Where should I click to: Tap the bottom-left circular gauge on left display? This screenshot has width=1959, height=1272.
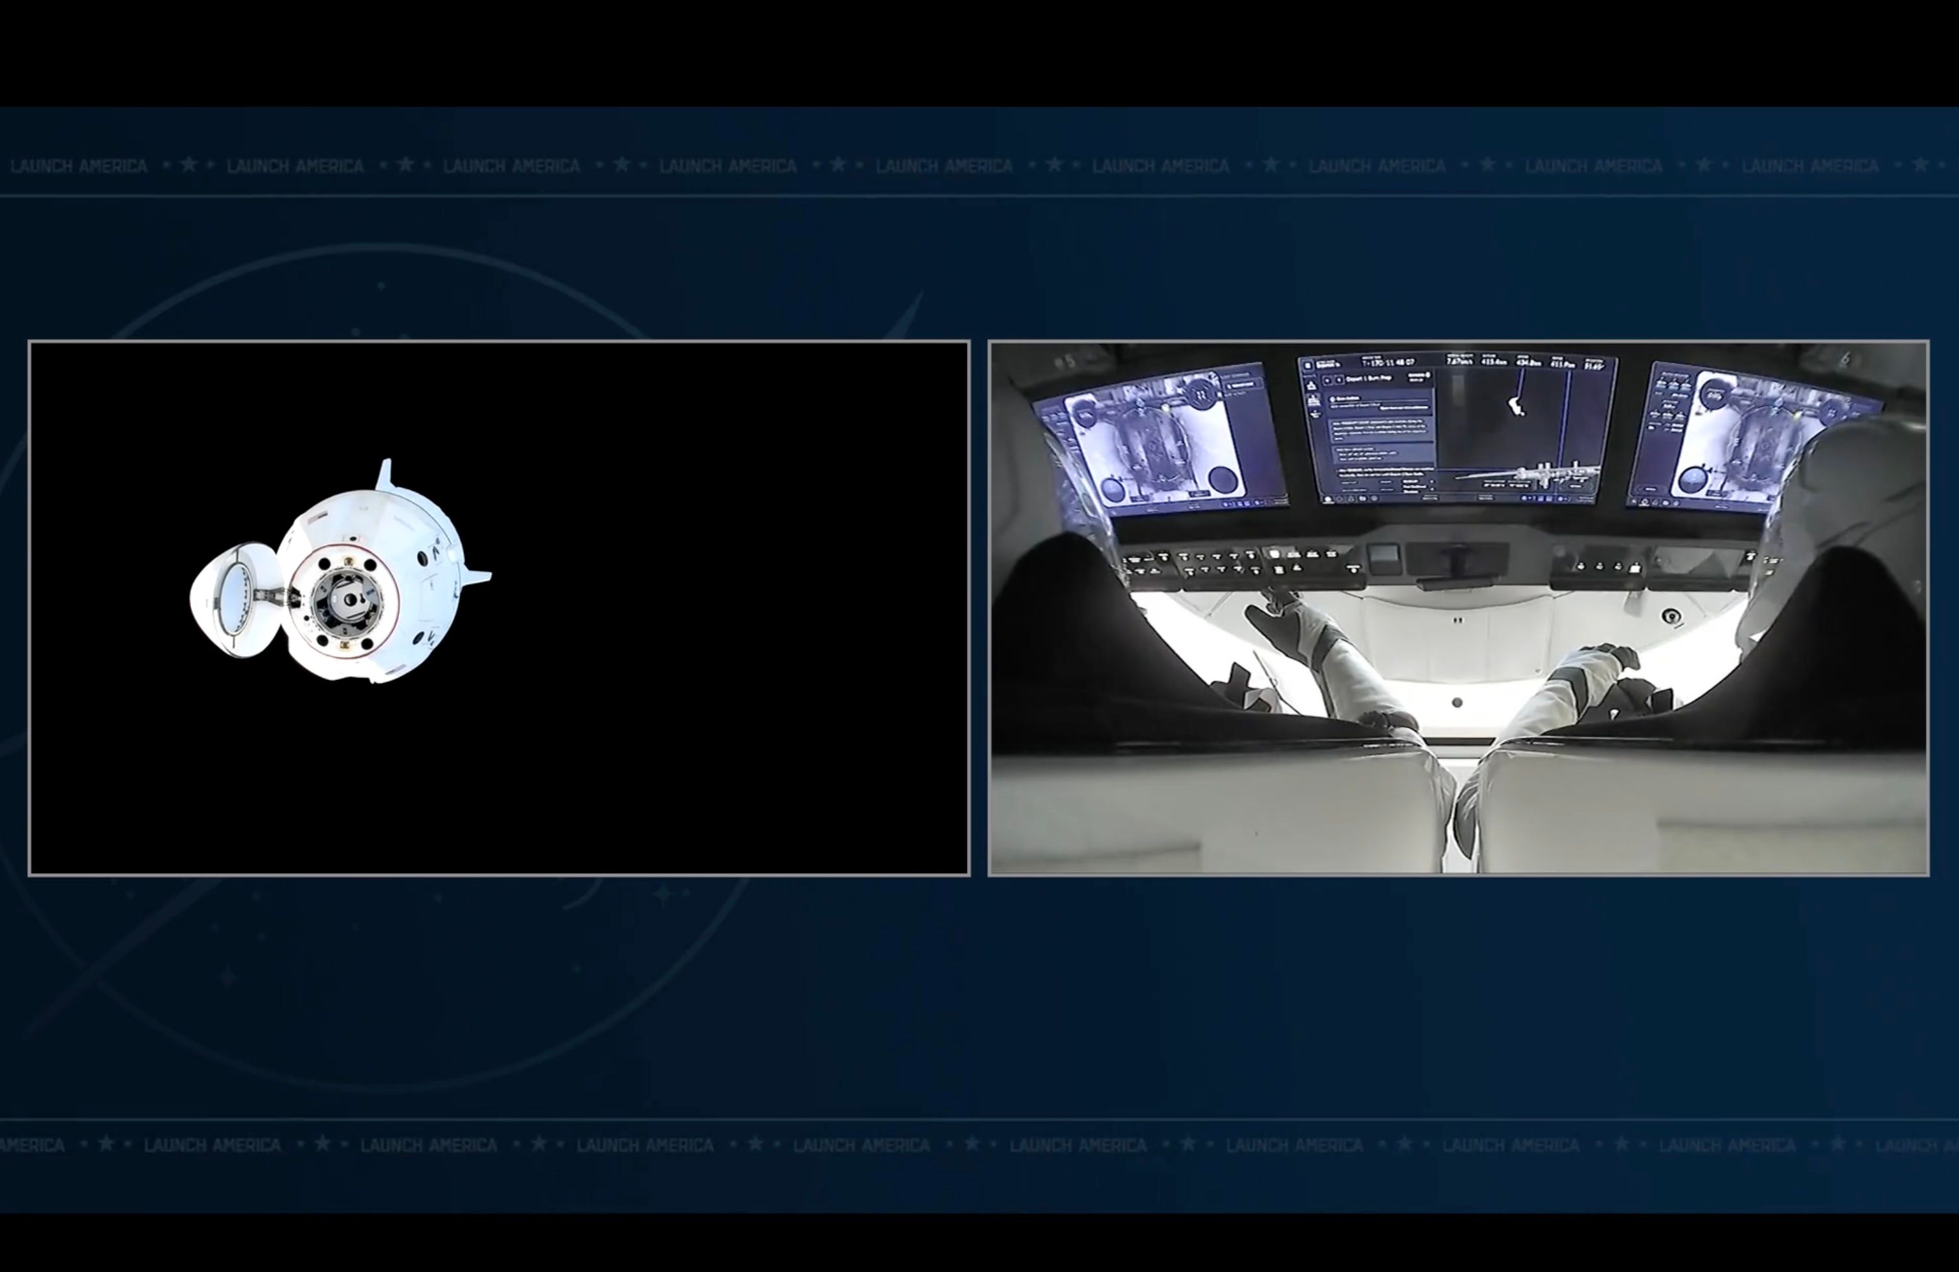click(1113, 490)
